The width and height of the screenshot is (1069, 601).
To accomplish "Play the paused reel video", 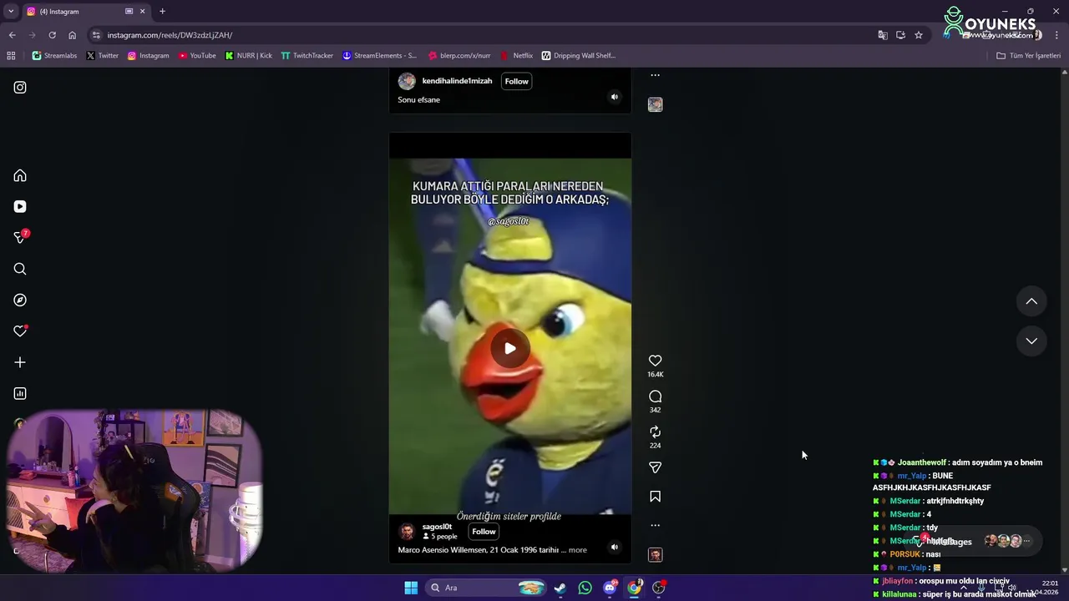I will pos(509,348).
